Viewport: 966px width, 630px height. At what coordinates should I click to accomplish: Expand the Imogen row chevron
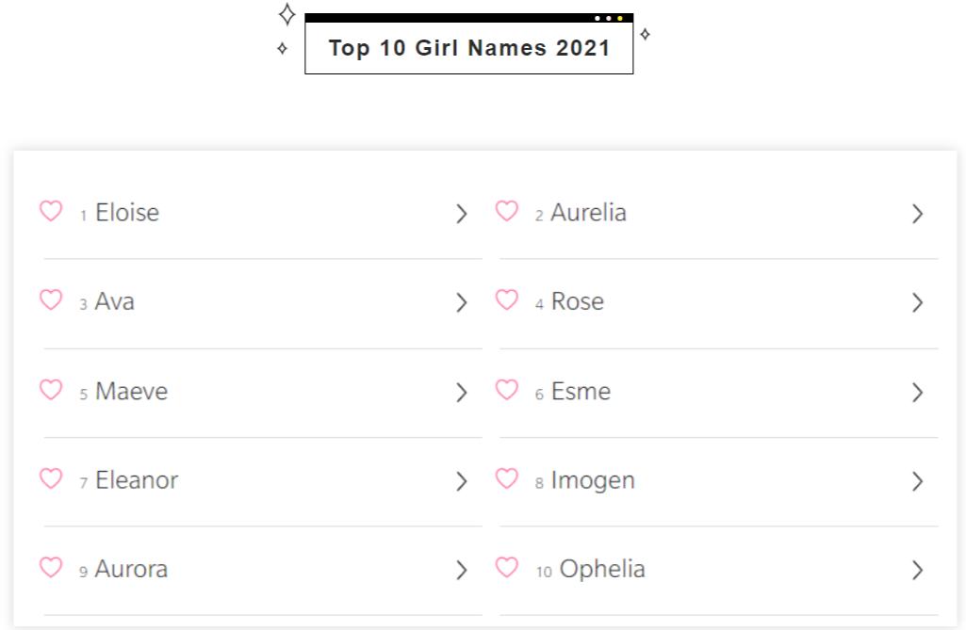coord(918,481)
